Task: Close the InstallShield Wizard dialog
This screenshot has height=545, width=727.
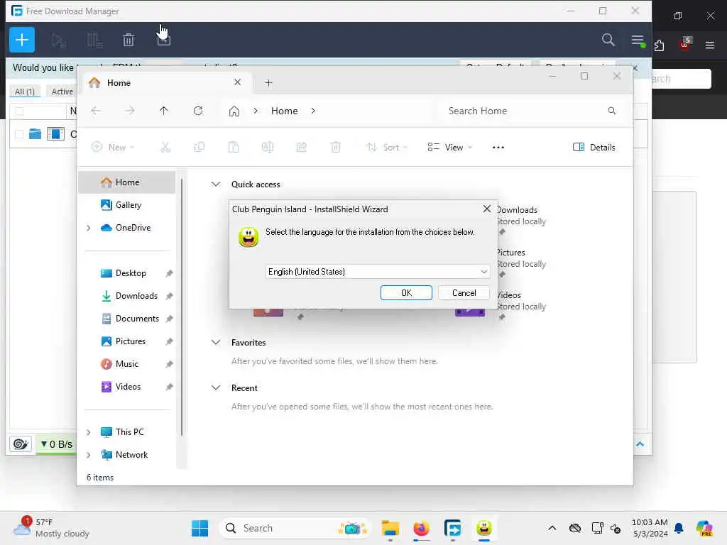Action: coord(486,209)
